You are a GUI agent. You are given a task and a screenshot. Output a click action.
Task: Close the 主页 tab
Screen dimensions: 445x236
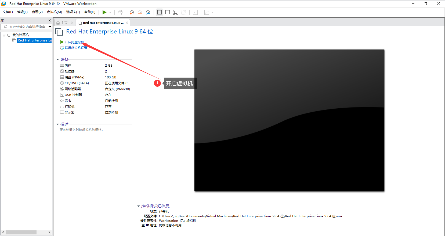(72, 23)
